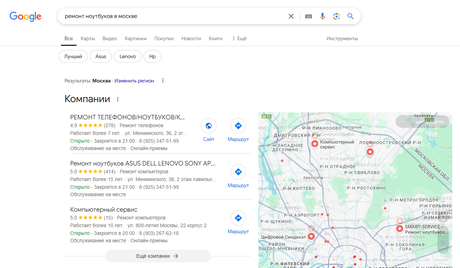Open the Покупки tab
Image resolution: width=460 pixels, height=268 pixels.
click(x=164, y=38)
